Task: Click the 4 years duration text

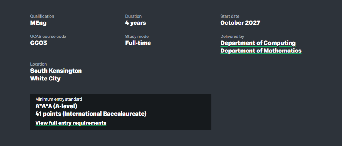Action: [x=135, y=23]
